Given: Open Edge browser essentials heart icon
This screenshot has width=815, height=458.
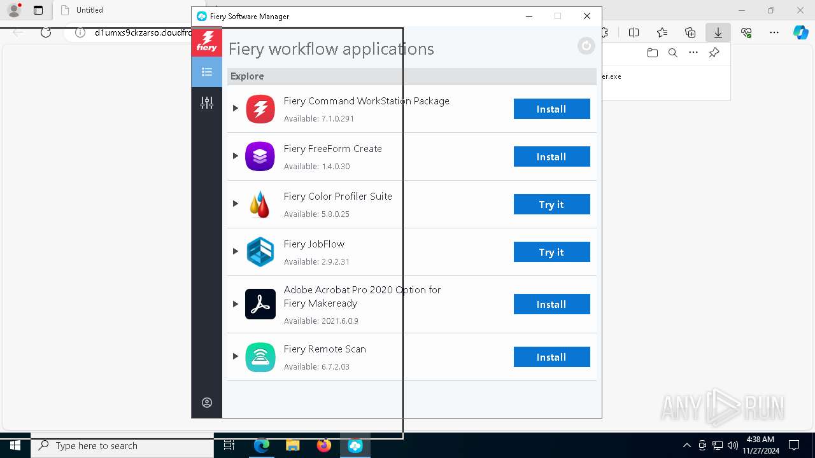Looking at the screenshot, I should [746, 32].
